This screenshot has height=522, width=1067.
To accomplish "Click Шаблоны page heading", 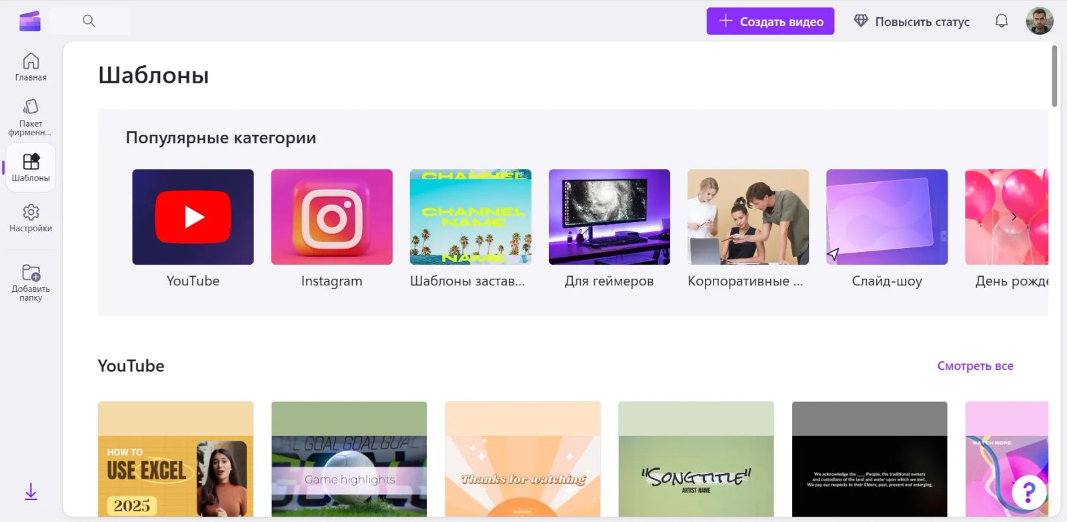I will [153, 75].
